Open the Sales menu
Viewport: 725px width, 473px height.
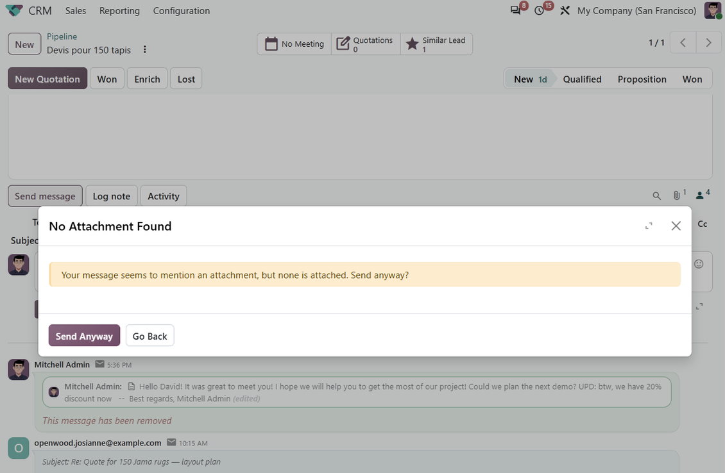75,11
